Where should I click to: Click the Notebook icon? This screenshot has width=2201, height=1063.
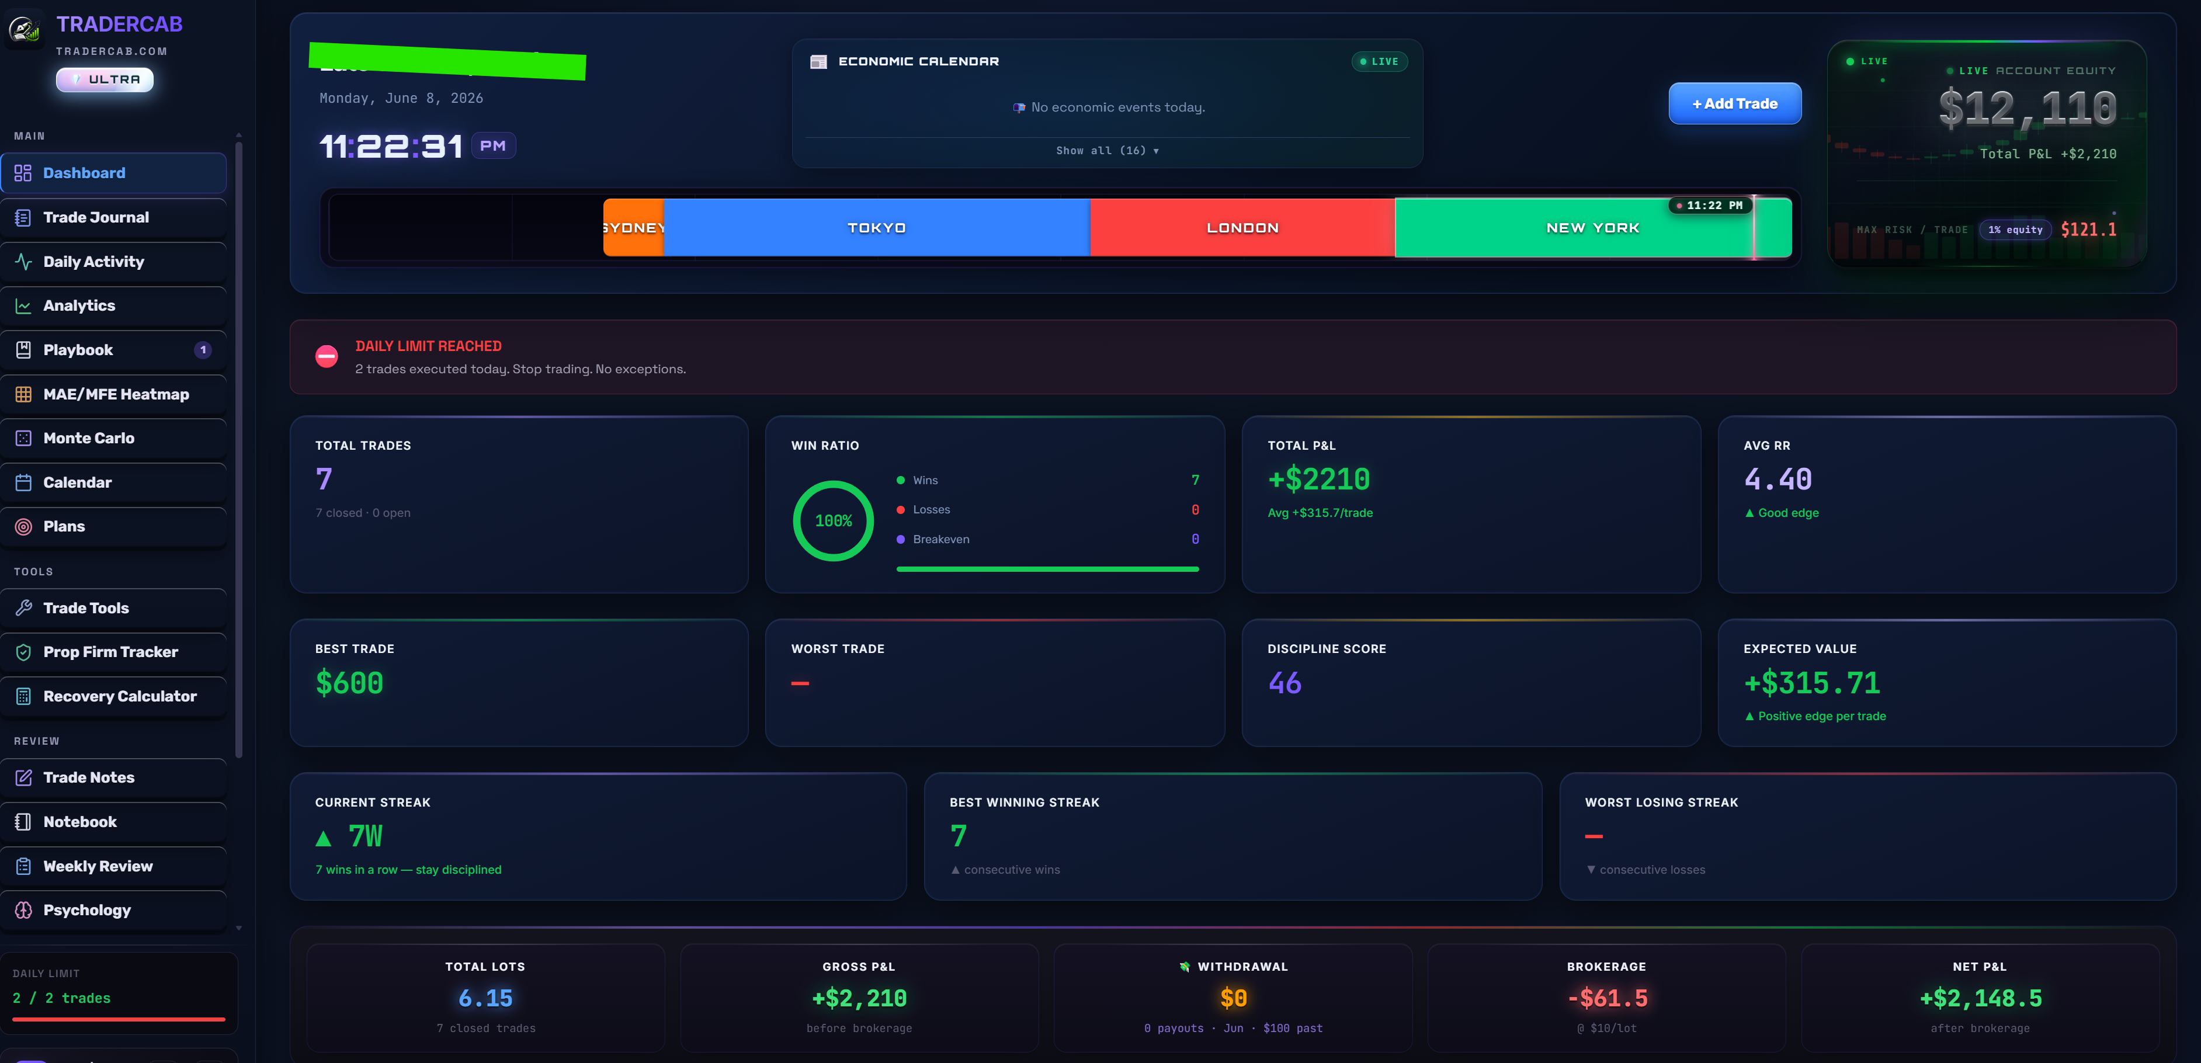[23, 822]
